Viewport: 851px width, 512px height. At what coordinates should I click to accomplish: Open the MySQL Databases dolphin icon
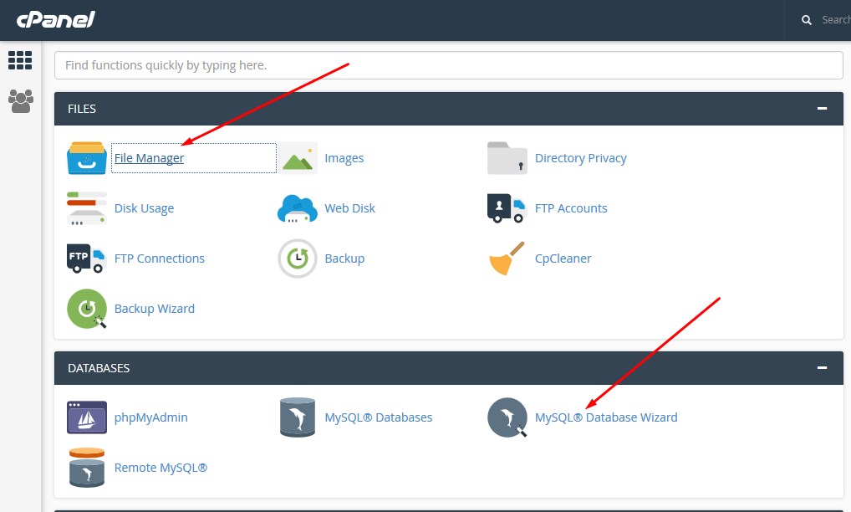point(298,417)
